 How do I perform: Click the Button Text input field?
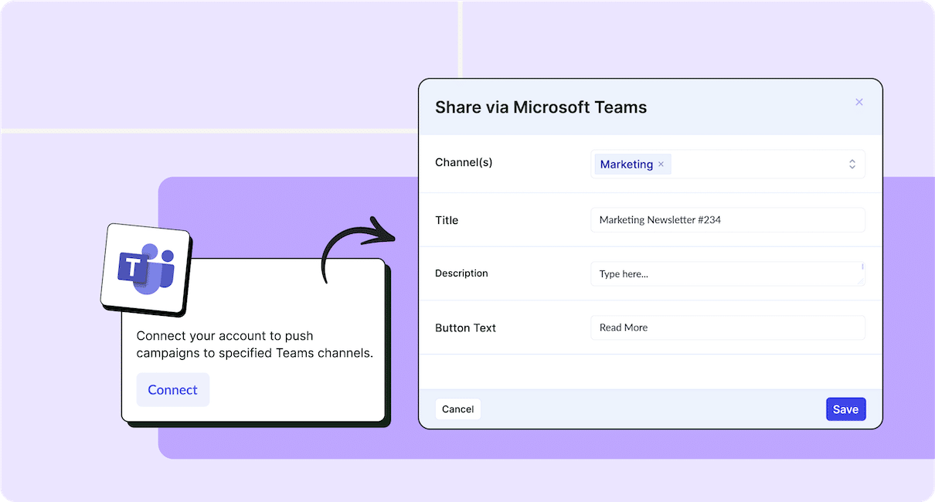click(728, 327)
